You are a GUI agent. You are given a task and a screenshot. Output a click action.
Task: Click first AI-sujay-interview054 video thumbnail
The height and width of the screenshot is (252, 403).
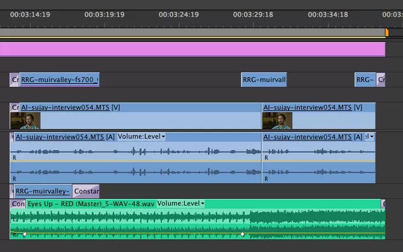(25, 121)
